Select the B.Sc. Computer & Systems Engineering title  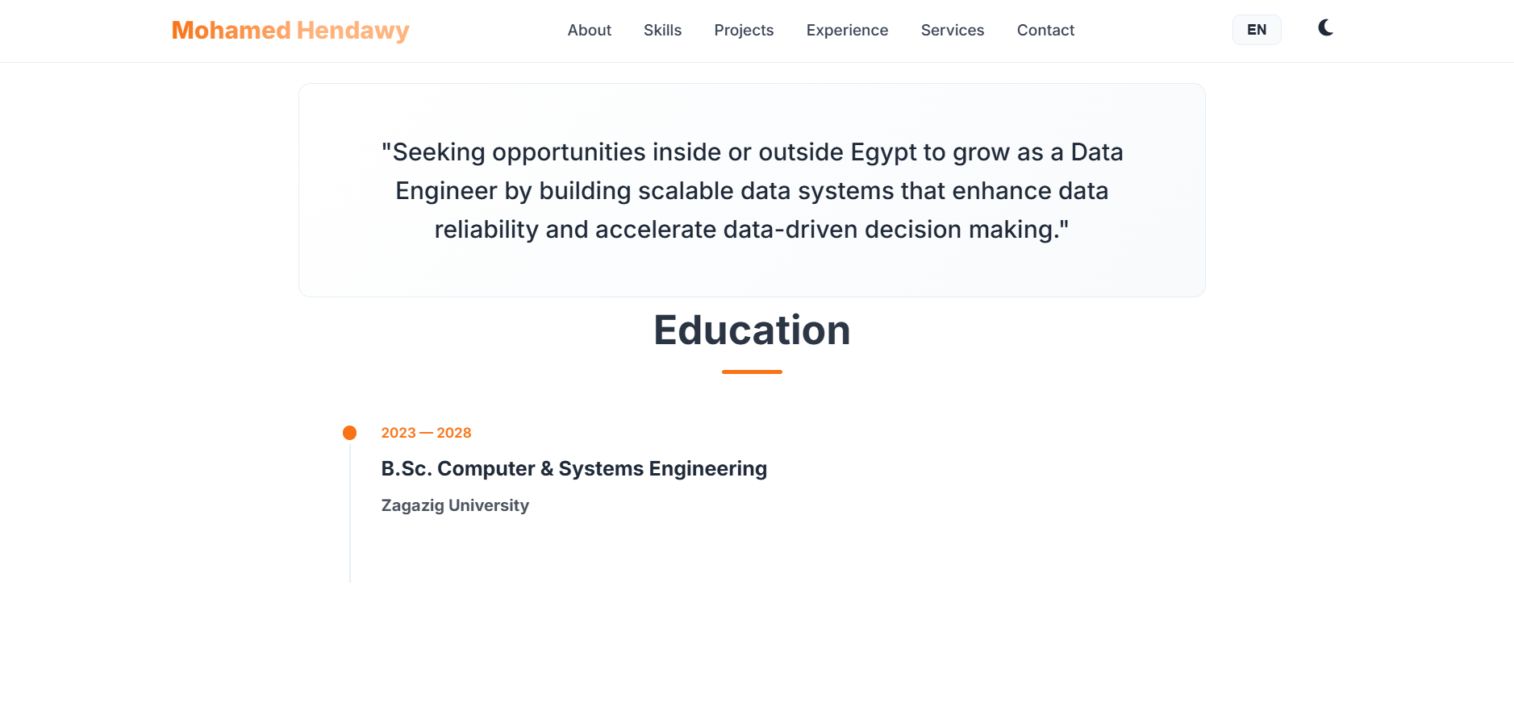573,468
